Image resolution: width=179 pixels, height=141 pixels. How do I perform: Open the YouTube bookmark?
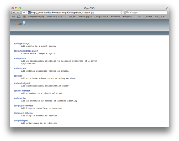point(115,17)
